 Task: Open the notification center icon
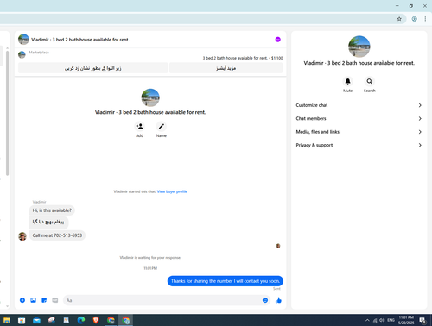[422, 320]
